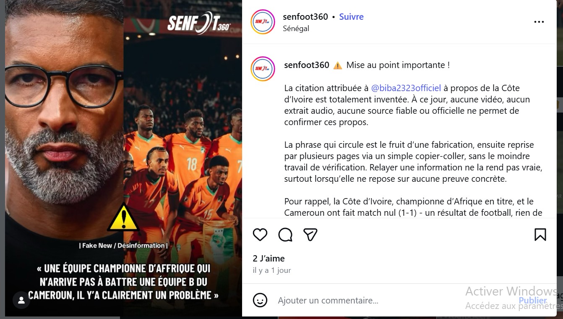Open the senfoot360 profile picture in header
The image size is (563, 319).
(263, 22)
